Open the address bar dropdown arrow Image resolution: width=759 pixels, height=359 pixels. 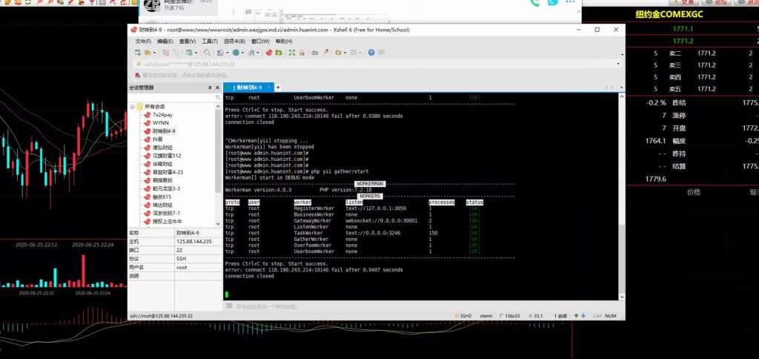coord(617,65)
